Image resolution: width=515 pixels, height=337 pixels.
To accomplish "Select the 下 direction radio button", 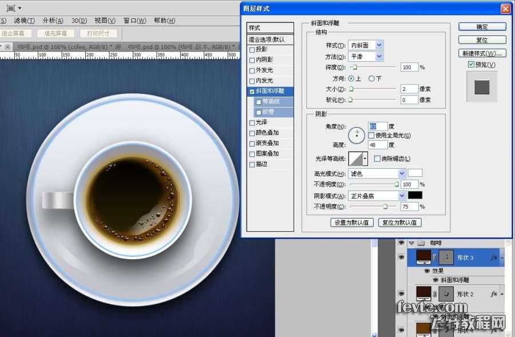I will (x=371, y=78).
